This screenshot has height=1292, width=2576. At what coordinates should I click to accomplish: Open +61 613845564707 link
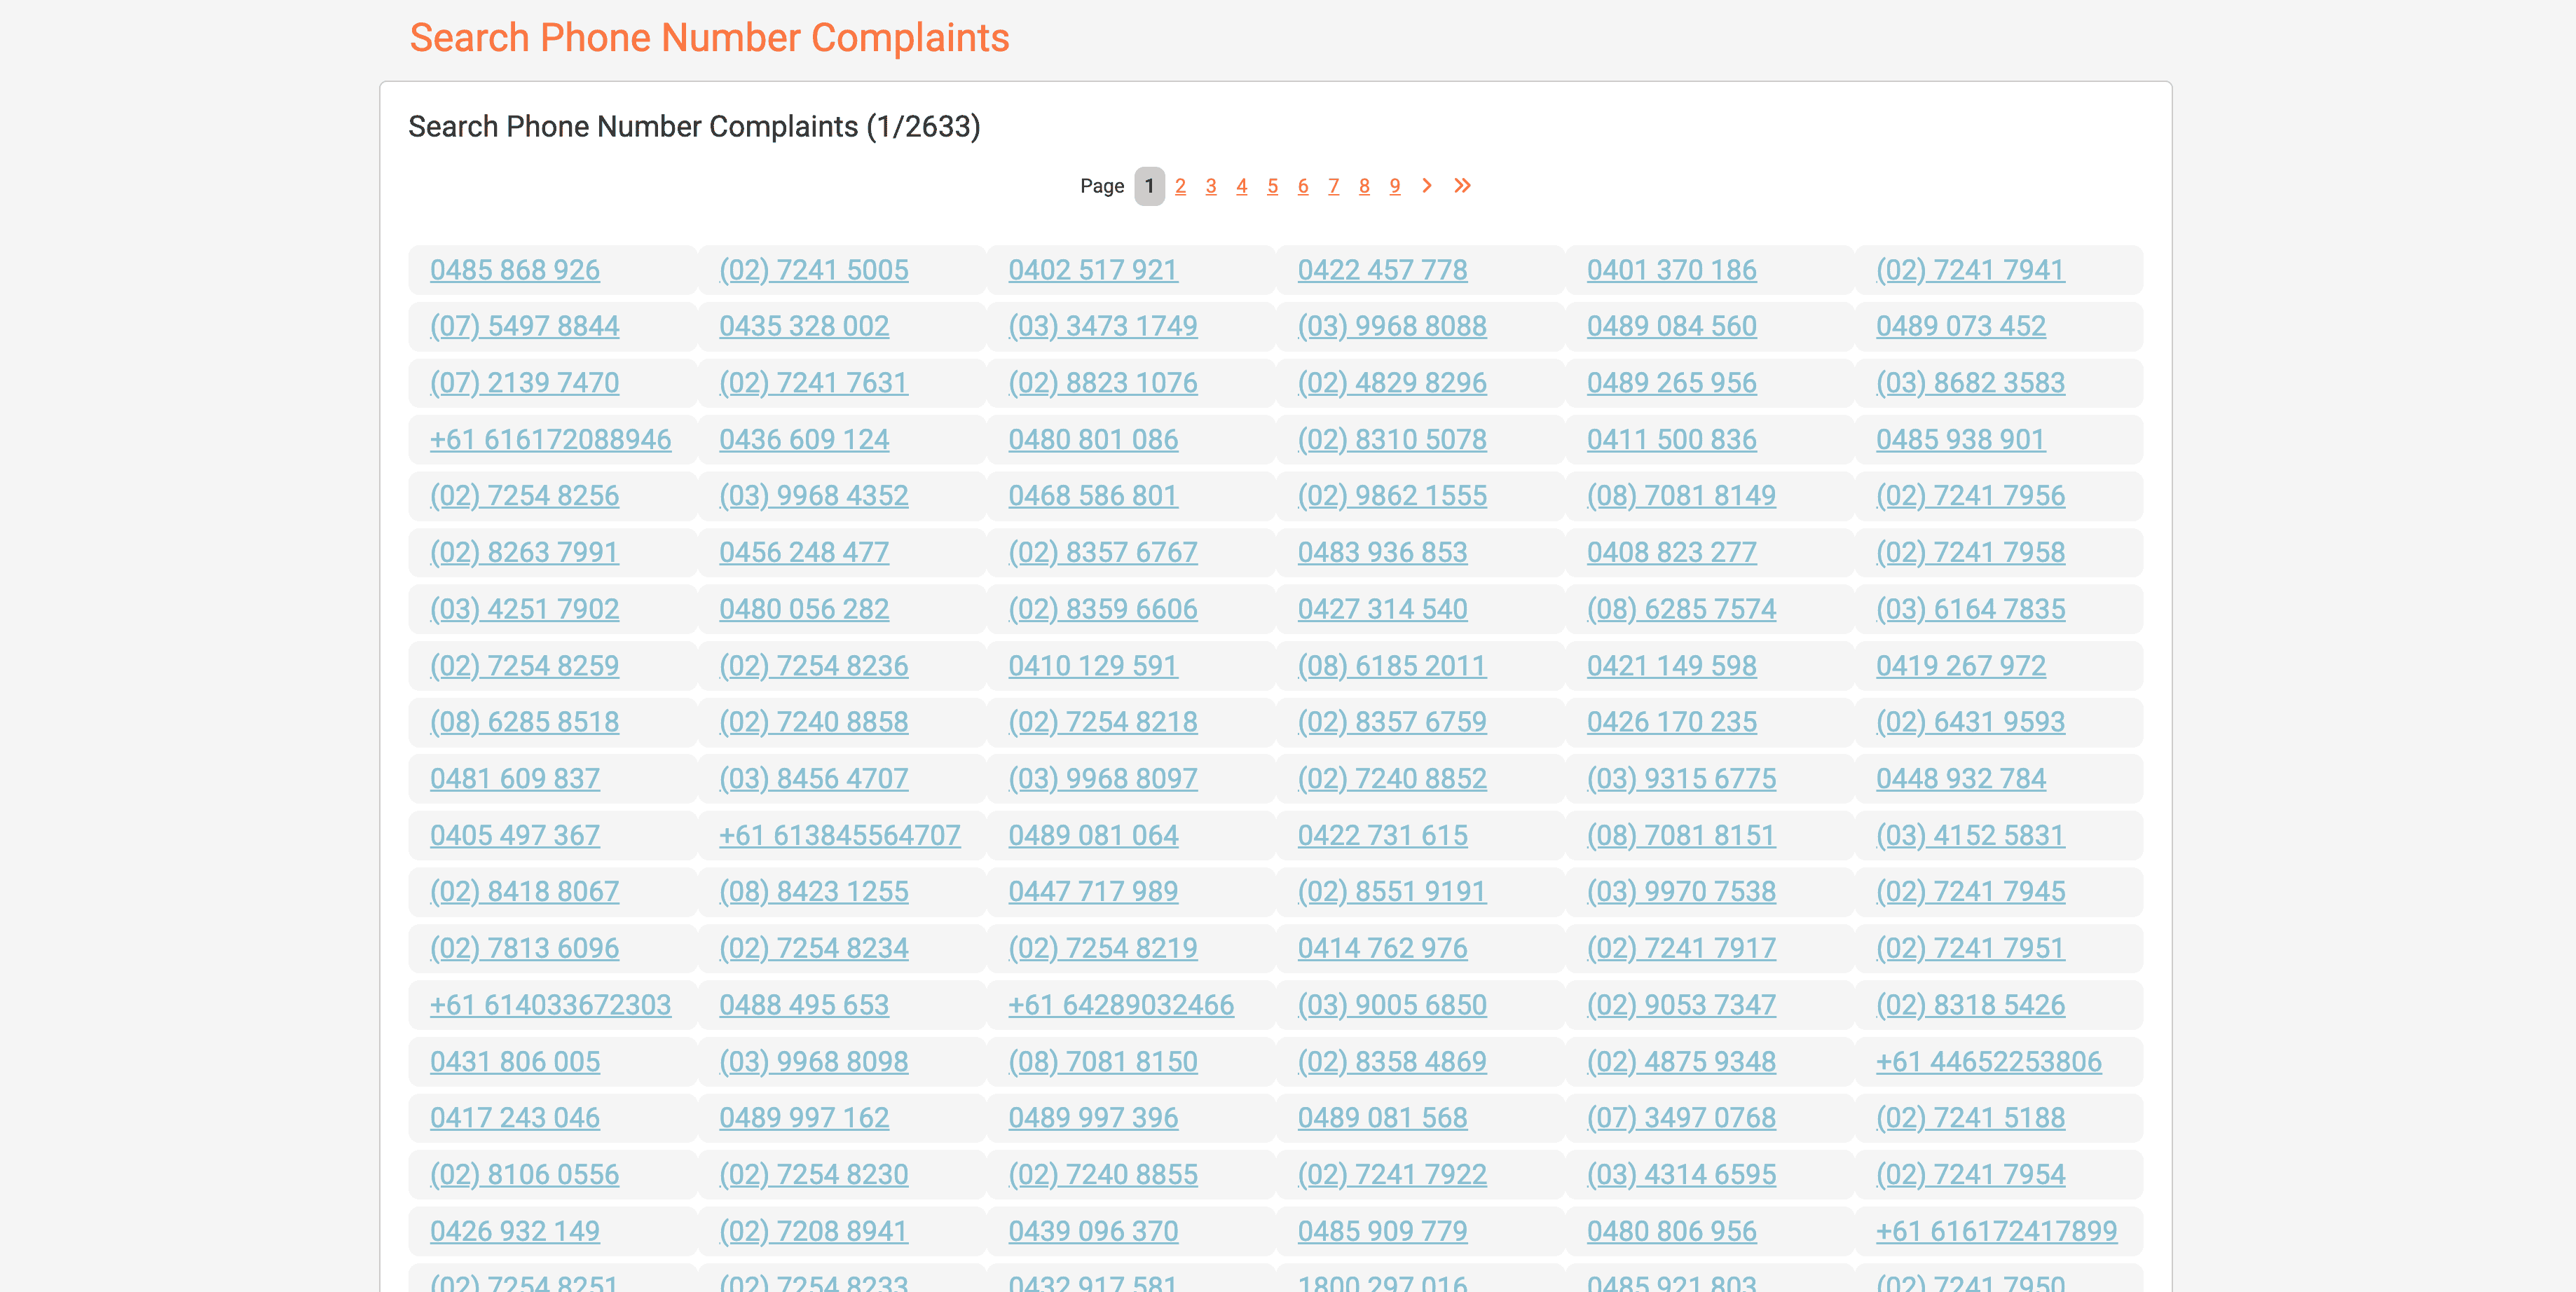tap(839, 836)
